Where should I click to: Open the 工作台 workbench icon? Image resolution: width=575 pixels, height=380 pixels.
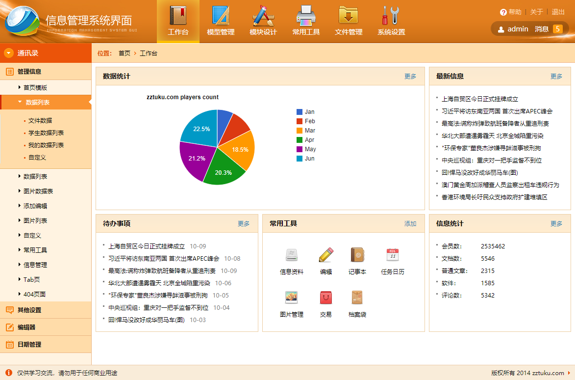pyautogui.click(x=178, y=16)
